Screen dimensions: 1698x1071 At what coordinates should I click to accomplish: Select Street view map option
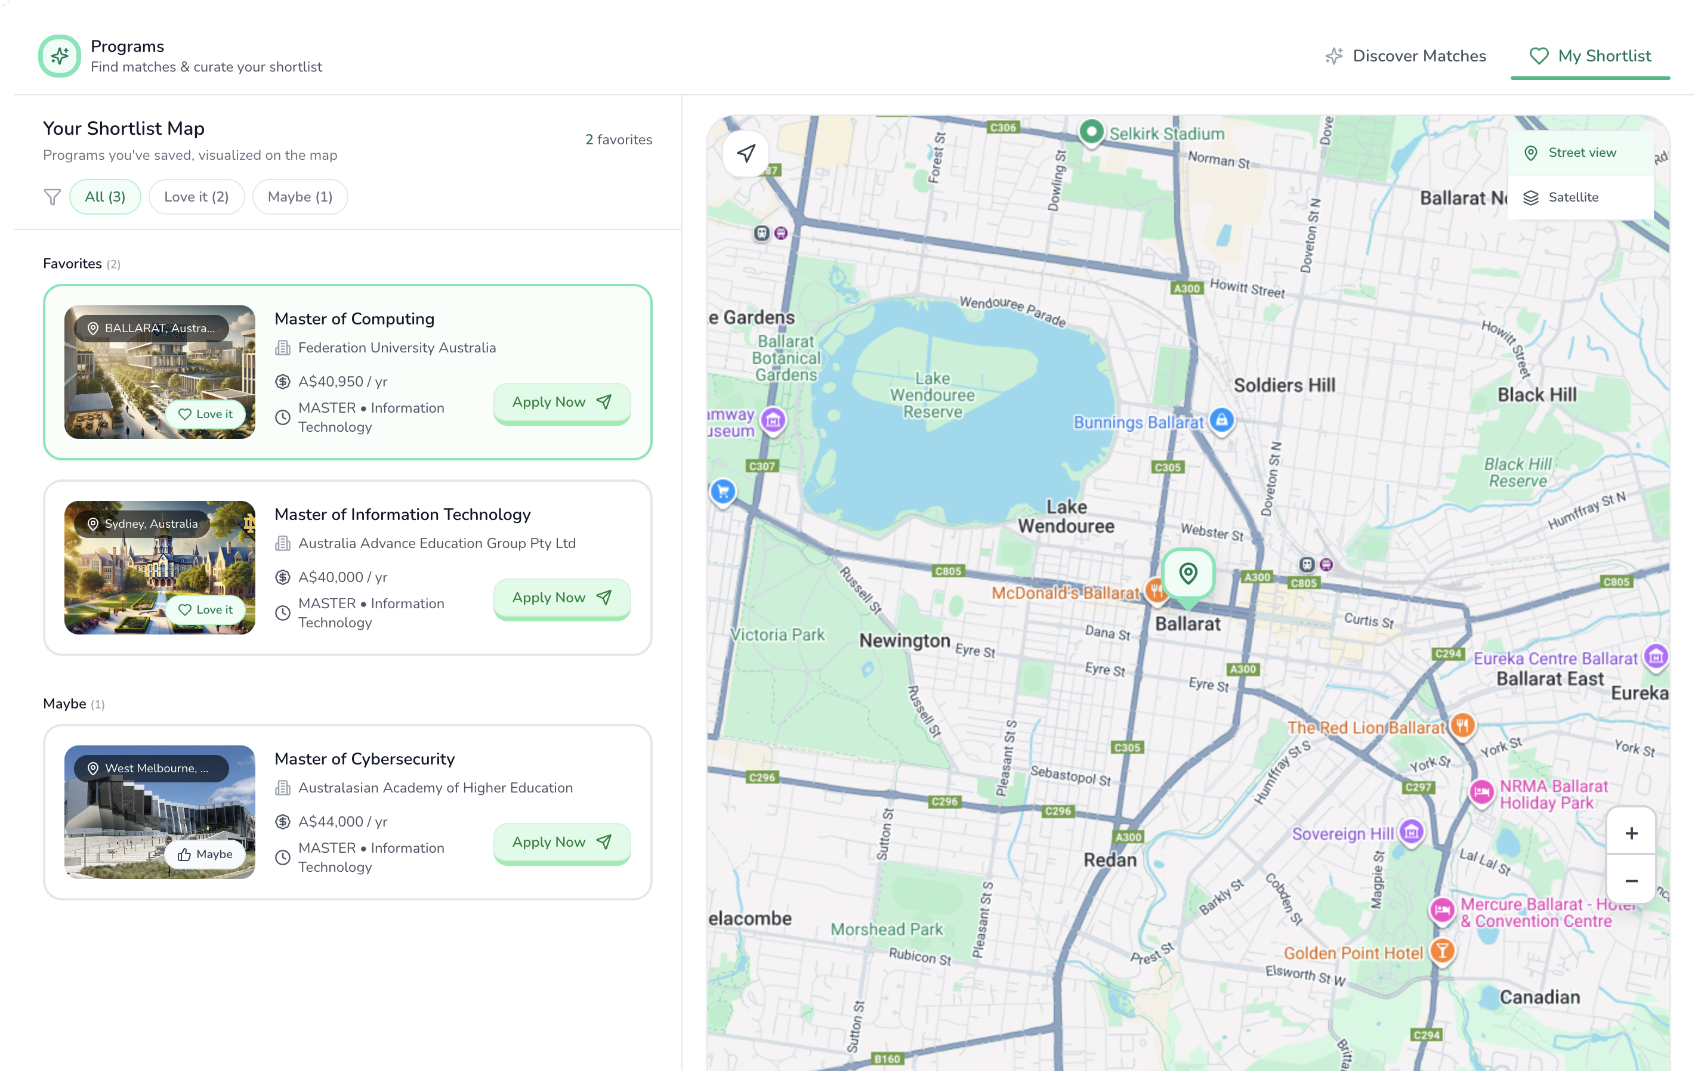click(x=1580, y=153)
